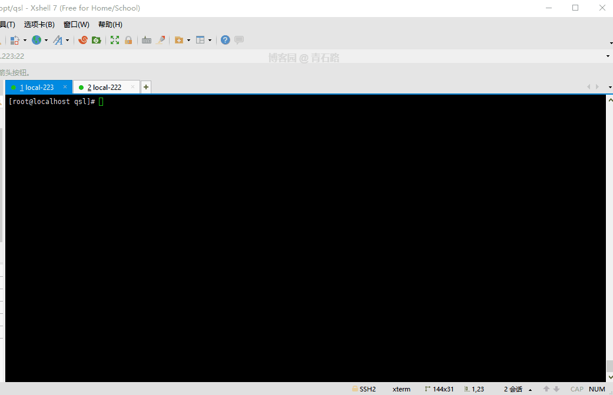Viewport: 613px width, 395px height.
Task: Close the local-222 tab
Action: coord(133,86)
